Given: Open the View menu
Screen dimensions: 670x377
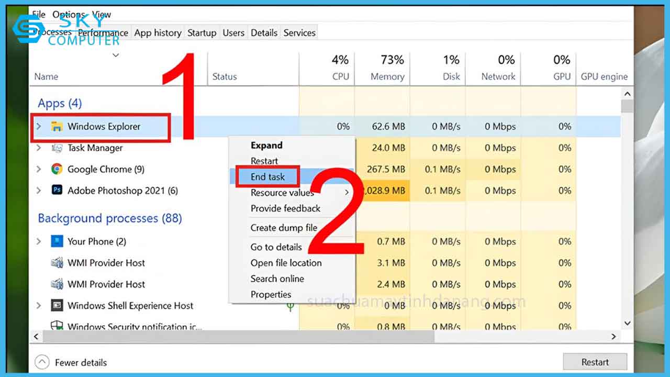Looking at the screenshot, I should [102, 15].
